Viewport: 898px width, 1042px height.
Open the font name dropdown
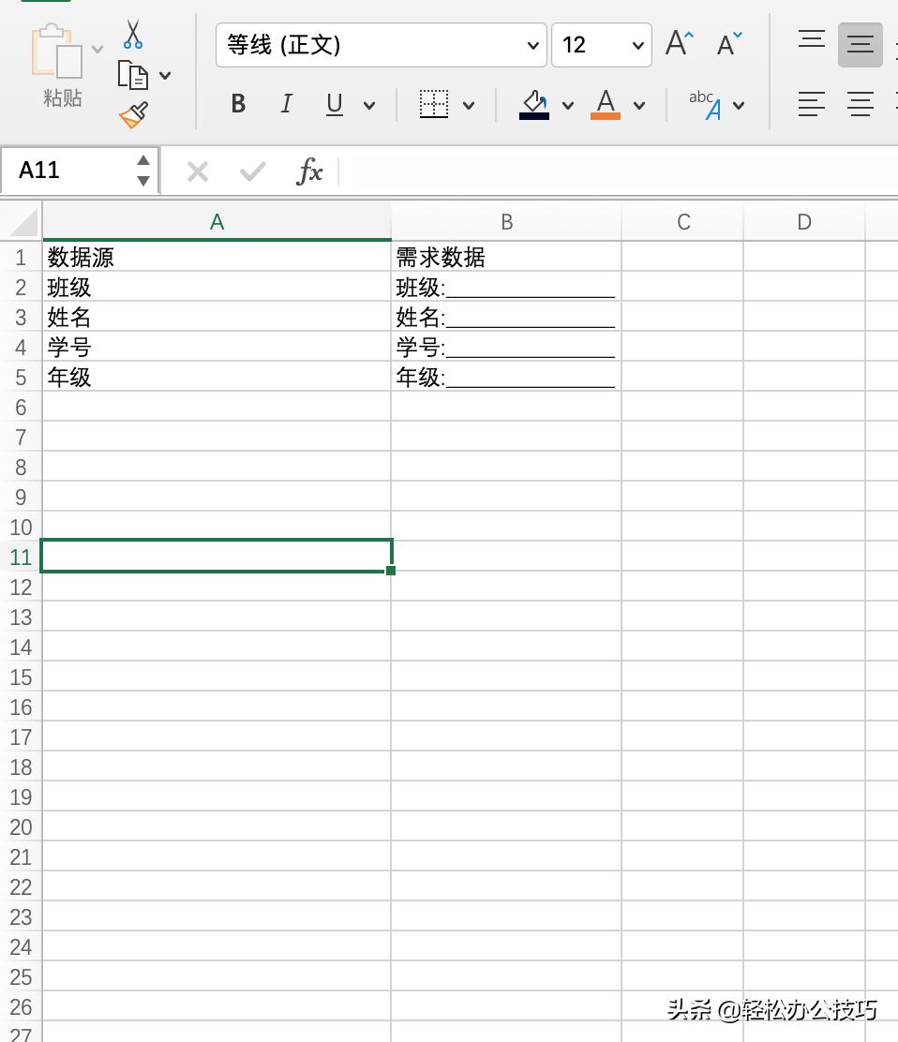pyautogui.click(x=531, y=44)
